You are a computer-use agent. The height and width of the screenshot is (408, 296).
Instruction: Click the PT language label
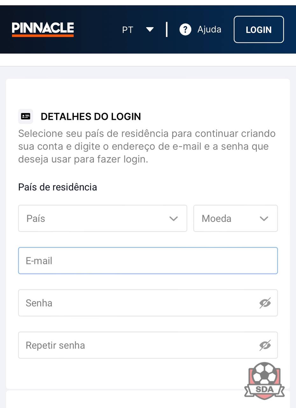pyautogui.click(x=128, y=30)
